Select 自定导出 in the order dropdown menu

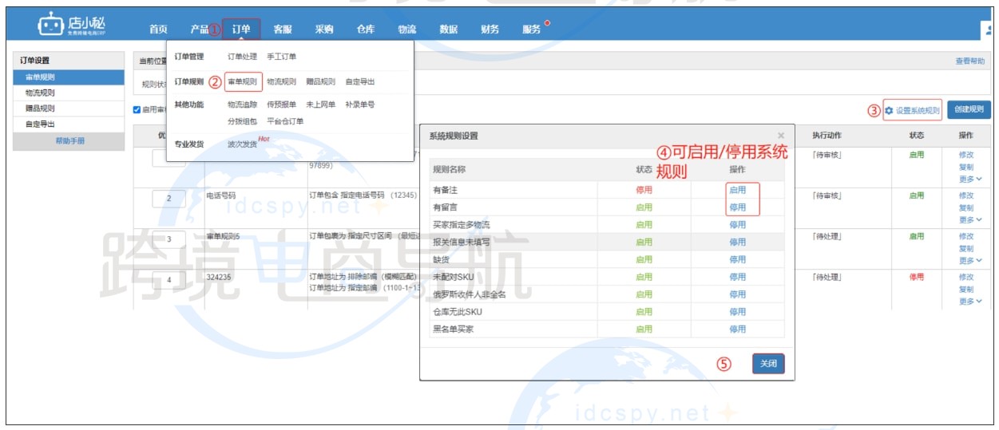360,81
